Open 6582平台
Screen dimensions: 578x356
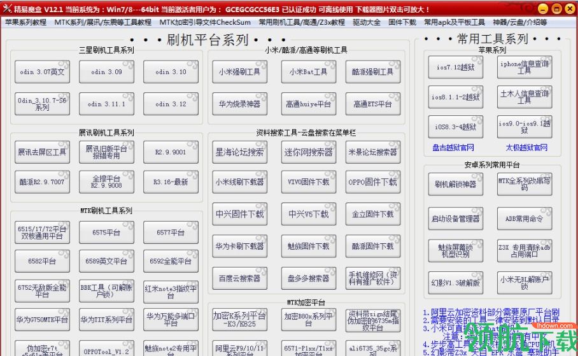[x=42, y=261]
